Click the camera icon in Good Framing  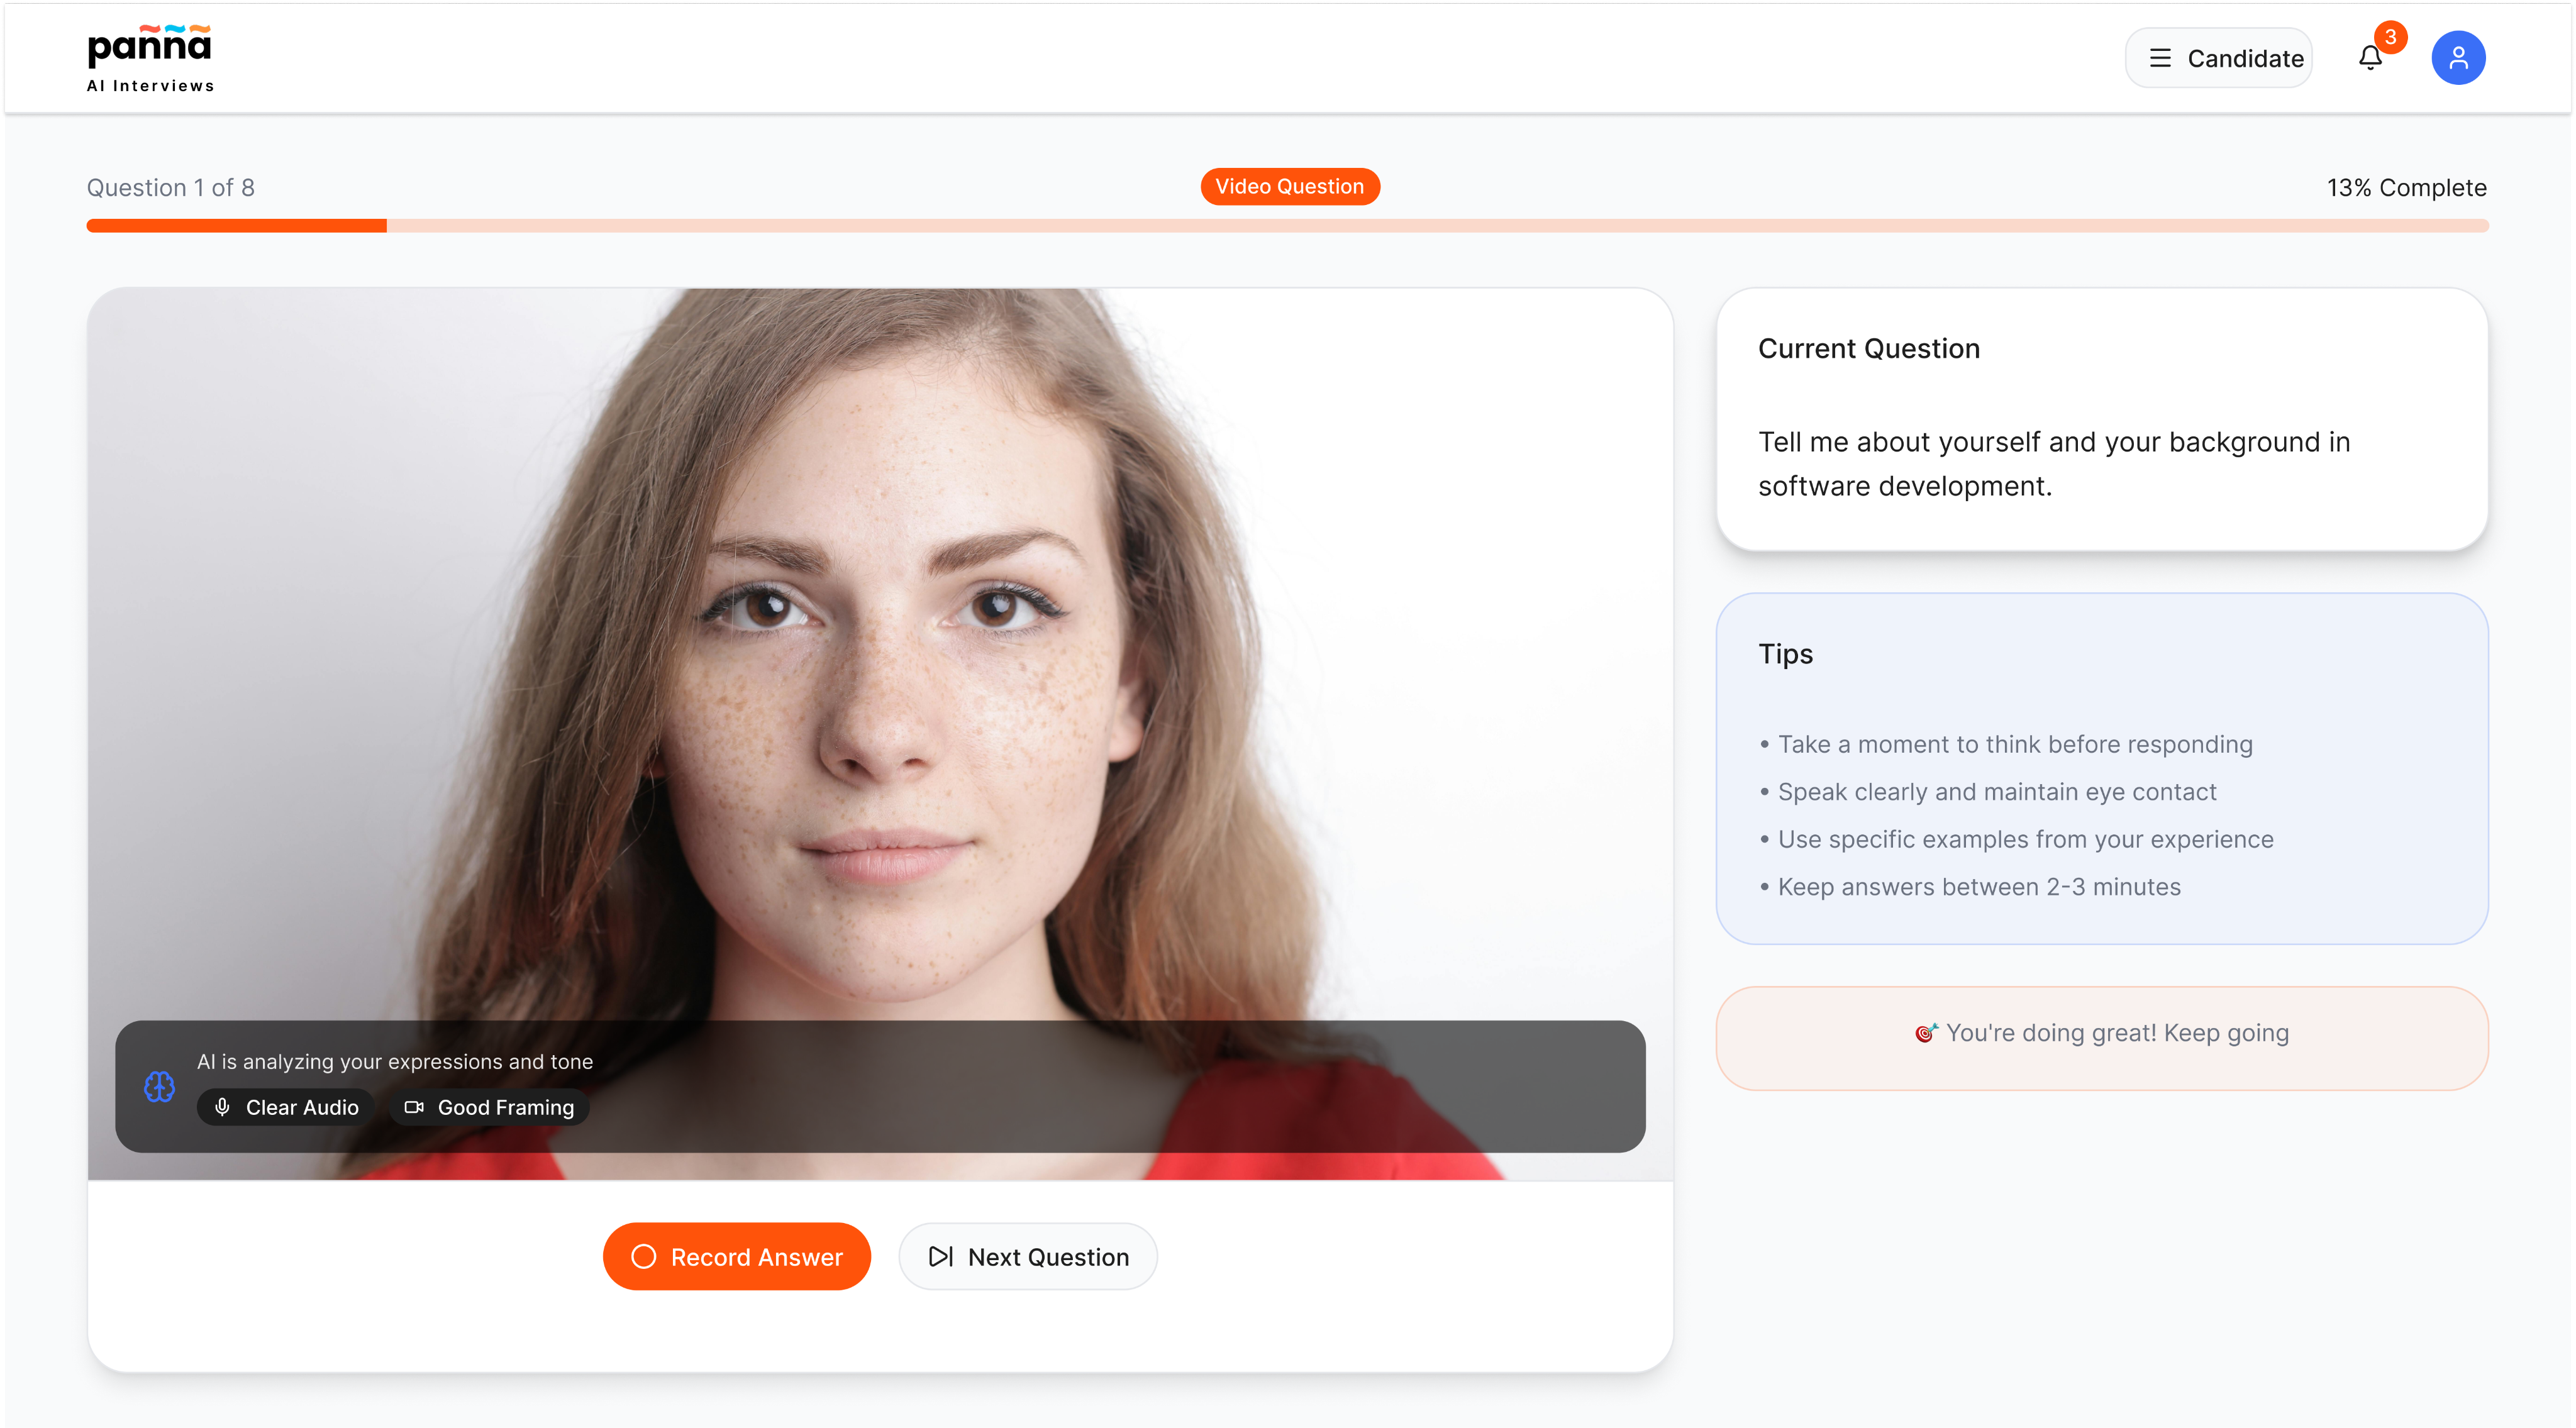coord(414,1107)
